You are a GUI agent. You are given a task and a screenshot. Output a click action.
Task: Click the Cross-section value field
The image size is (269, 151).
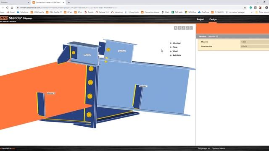tap(255, 47)
